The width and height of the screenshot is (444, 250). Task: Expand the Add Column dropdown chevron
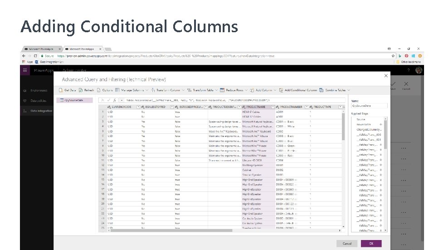point(275,90)
